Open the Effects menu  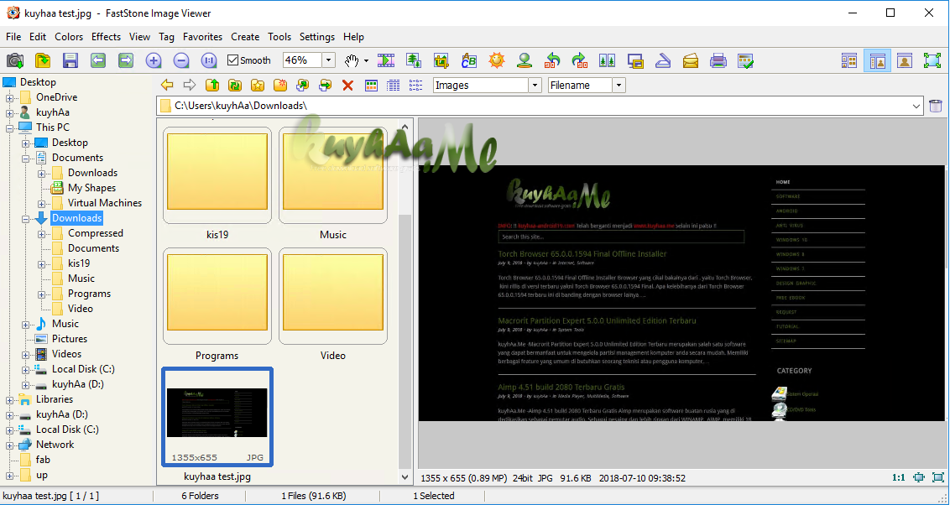(106, 37)
